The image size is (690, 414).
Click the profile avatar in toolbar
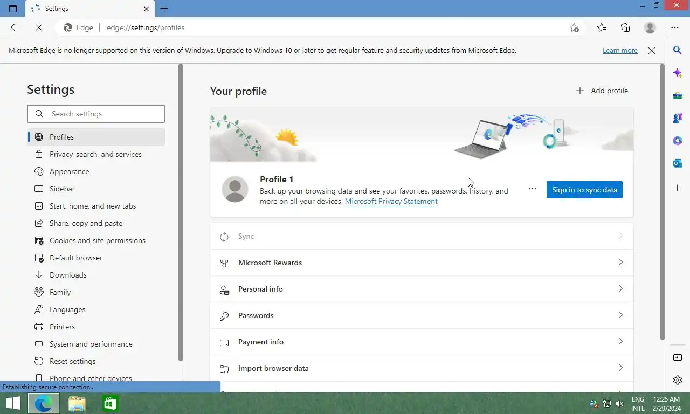[x=650, y=27]
